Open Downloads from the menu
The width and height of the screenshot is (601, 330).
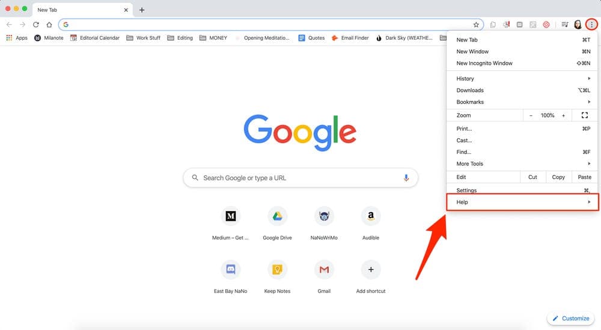pos(522,90)
